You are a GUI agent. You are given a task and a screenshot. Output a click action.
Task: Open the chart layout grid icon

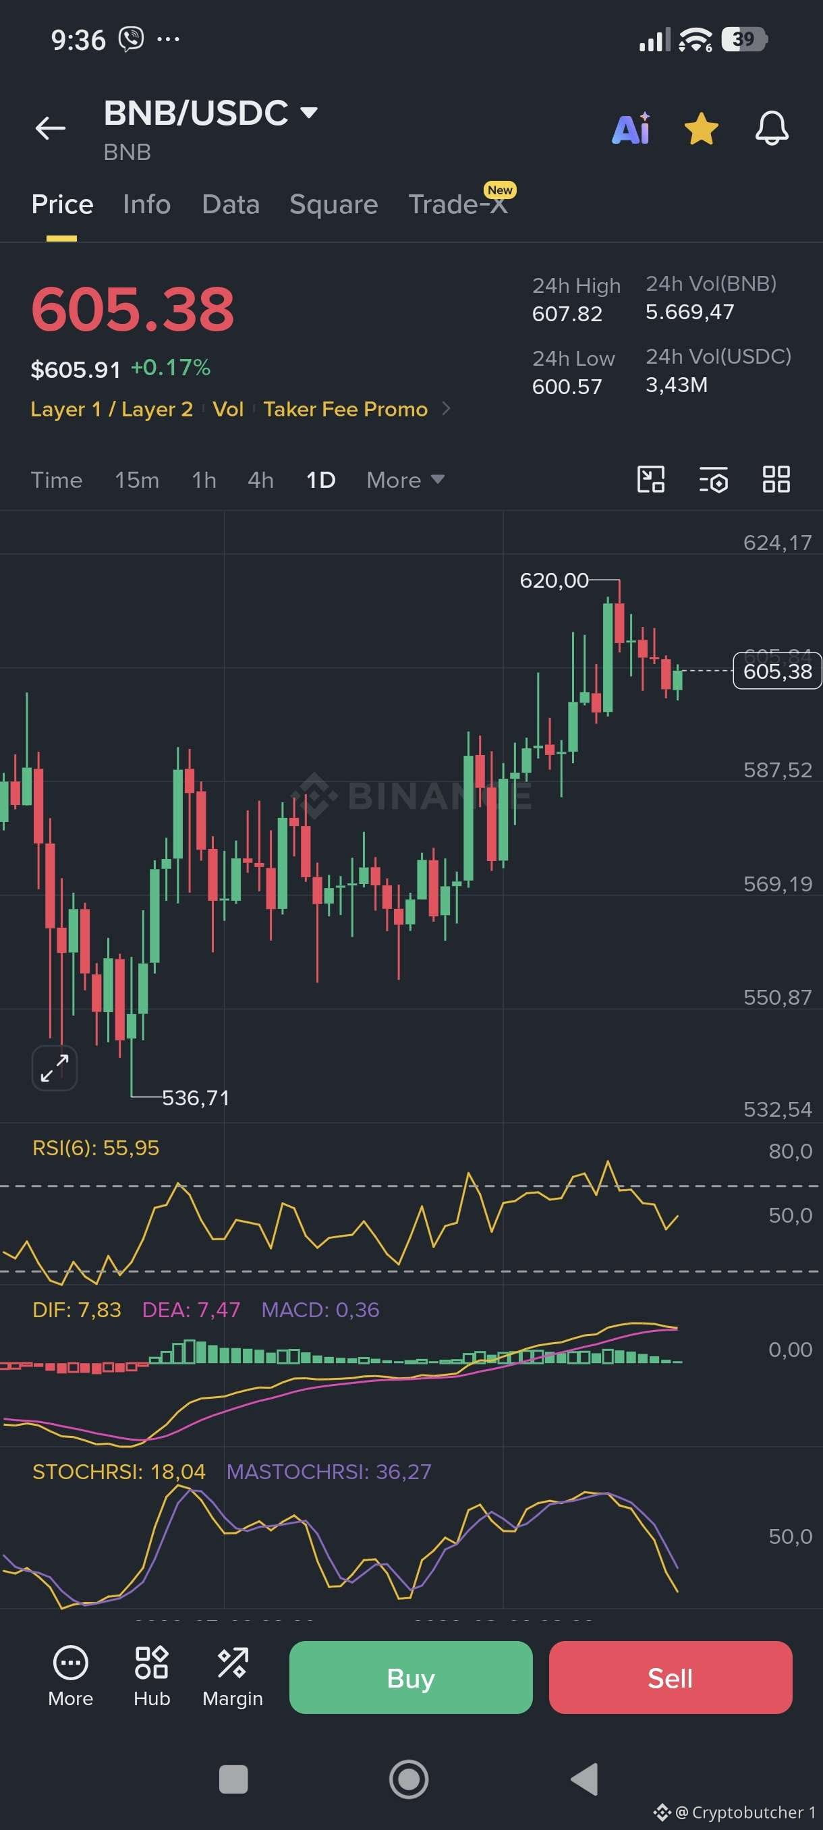776,480
